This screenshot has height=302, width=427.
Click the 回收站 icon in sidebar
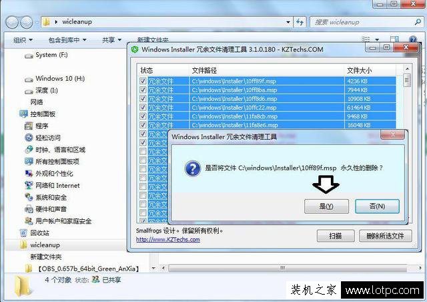pyautogui.click(x=23, y=233)
